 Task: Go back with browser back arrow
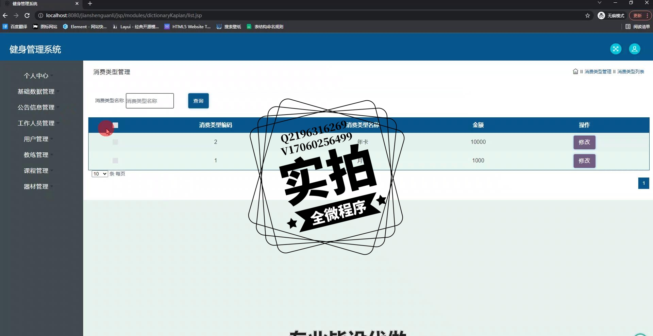5,15
